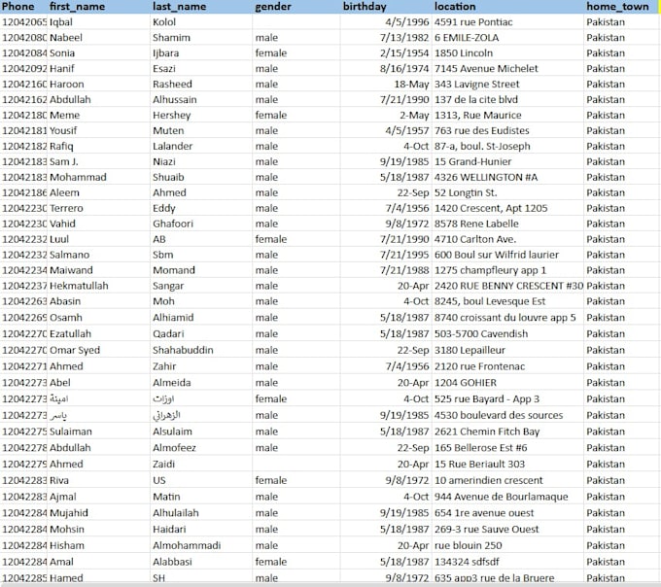Click the location '87-a, boul. St-Joseph'
The image size is (661, 587).
pos(482,146)
